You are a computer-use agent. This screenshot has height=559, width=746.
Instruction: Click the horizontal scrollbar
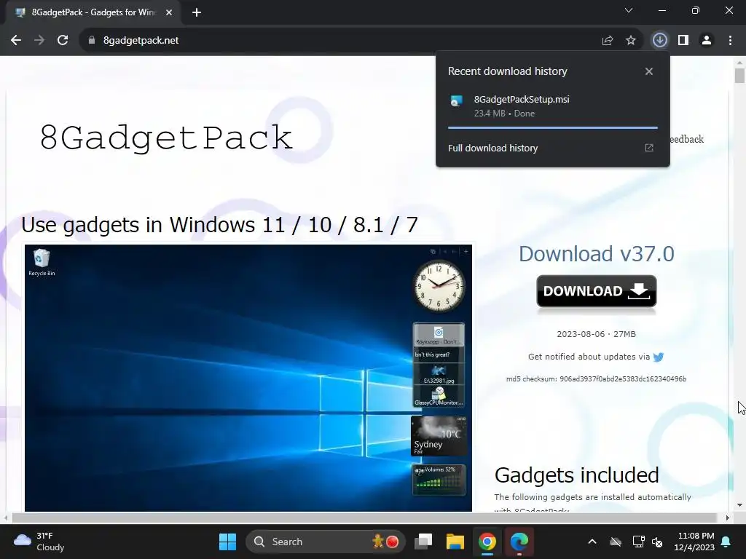coord(364,518)
